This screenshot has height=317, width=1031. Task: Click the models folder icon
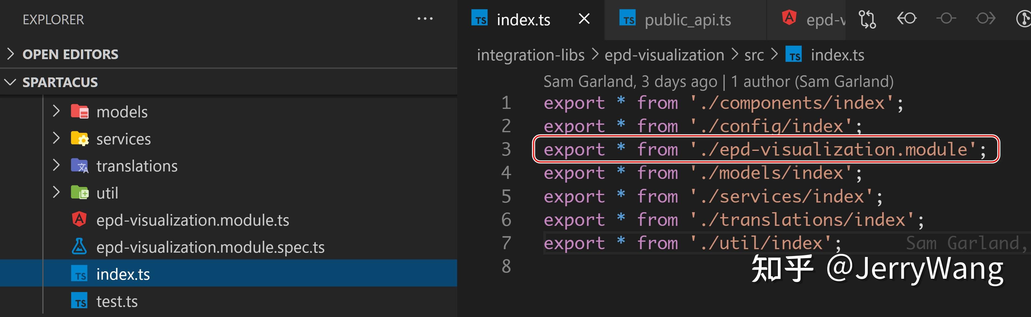click(x=80, y=111)
